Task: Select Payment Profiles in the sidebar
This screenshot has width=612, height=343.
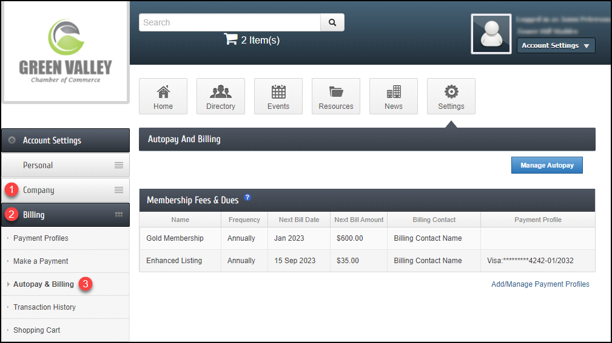Action: (41, 238)
